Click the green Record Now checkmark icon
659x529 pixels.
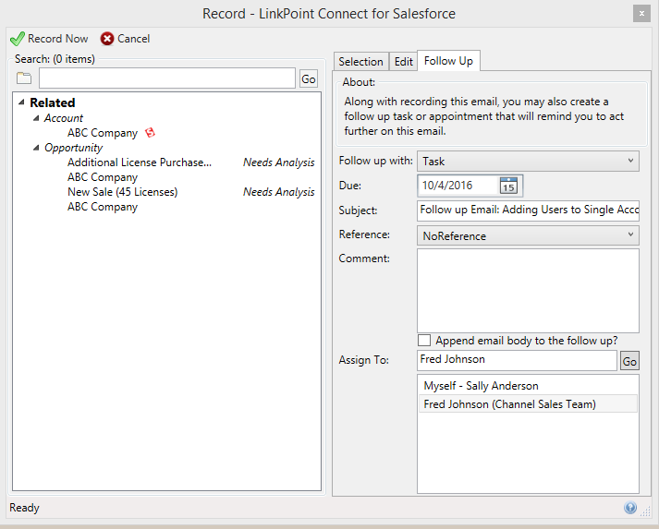pos(18,39)
